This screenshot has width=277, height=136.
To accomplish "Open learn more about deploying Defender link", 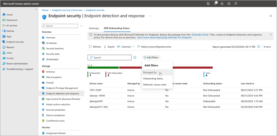I will [164, 38].
